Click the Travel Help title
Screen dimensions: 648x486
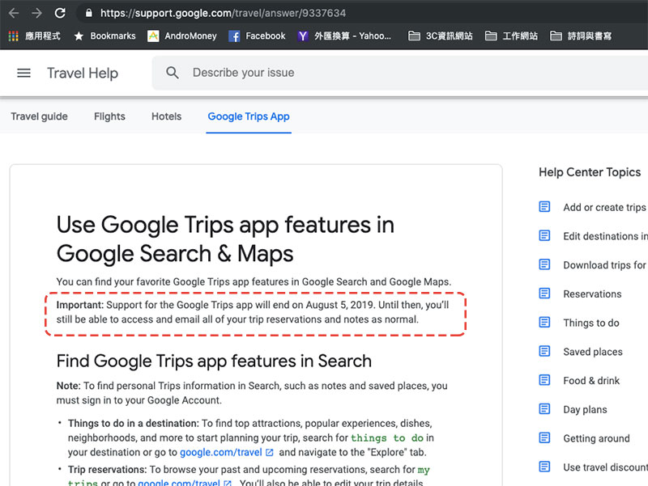83,73
